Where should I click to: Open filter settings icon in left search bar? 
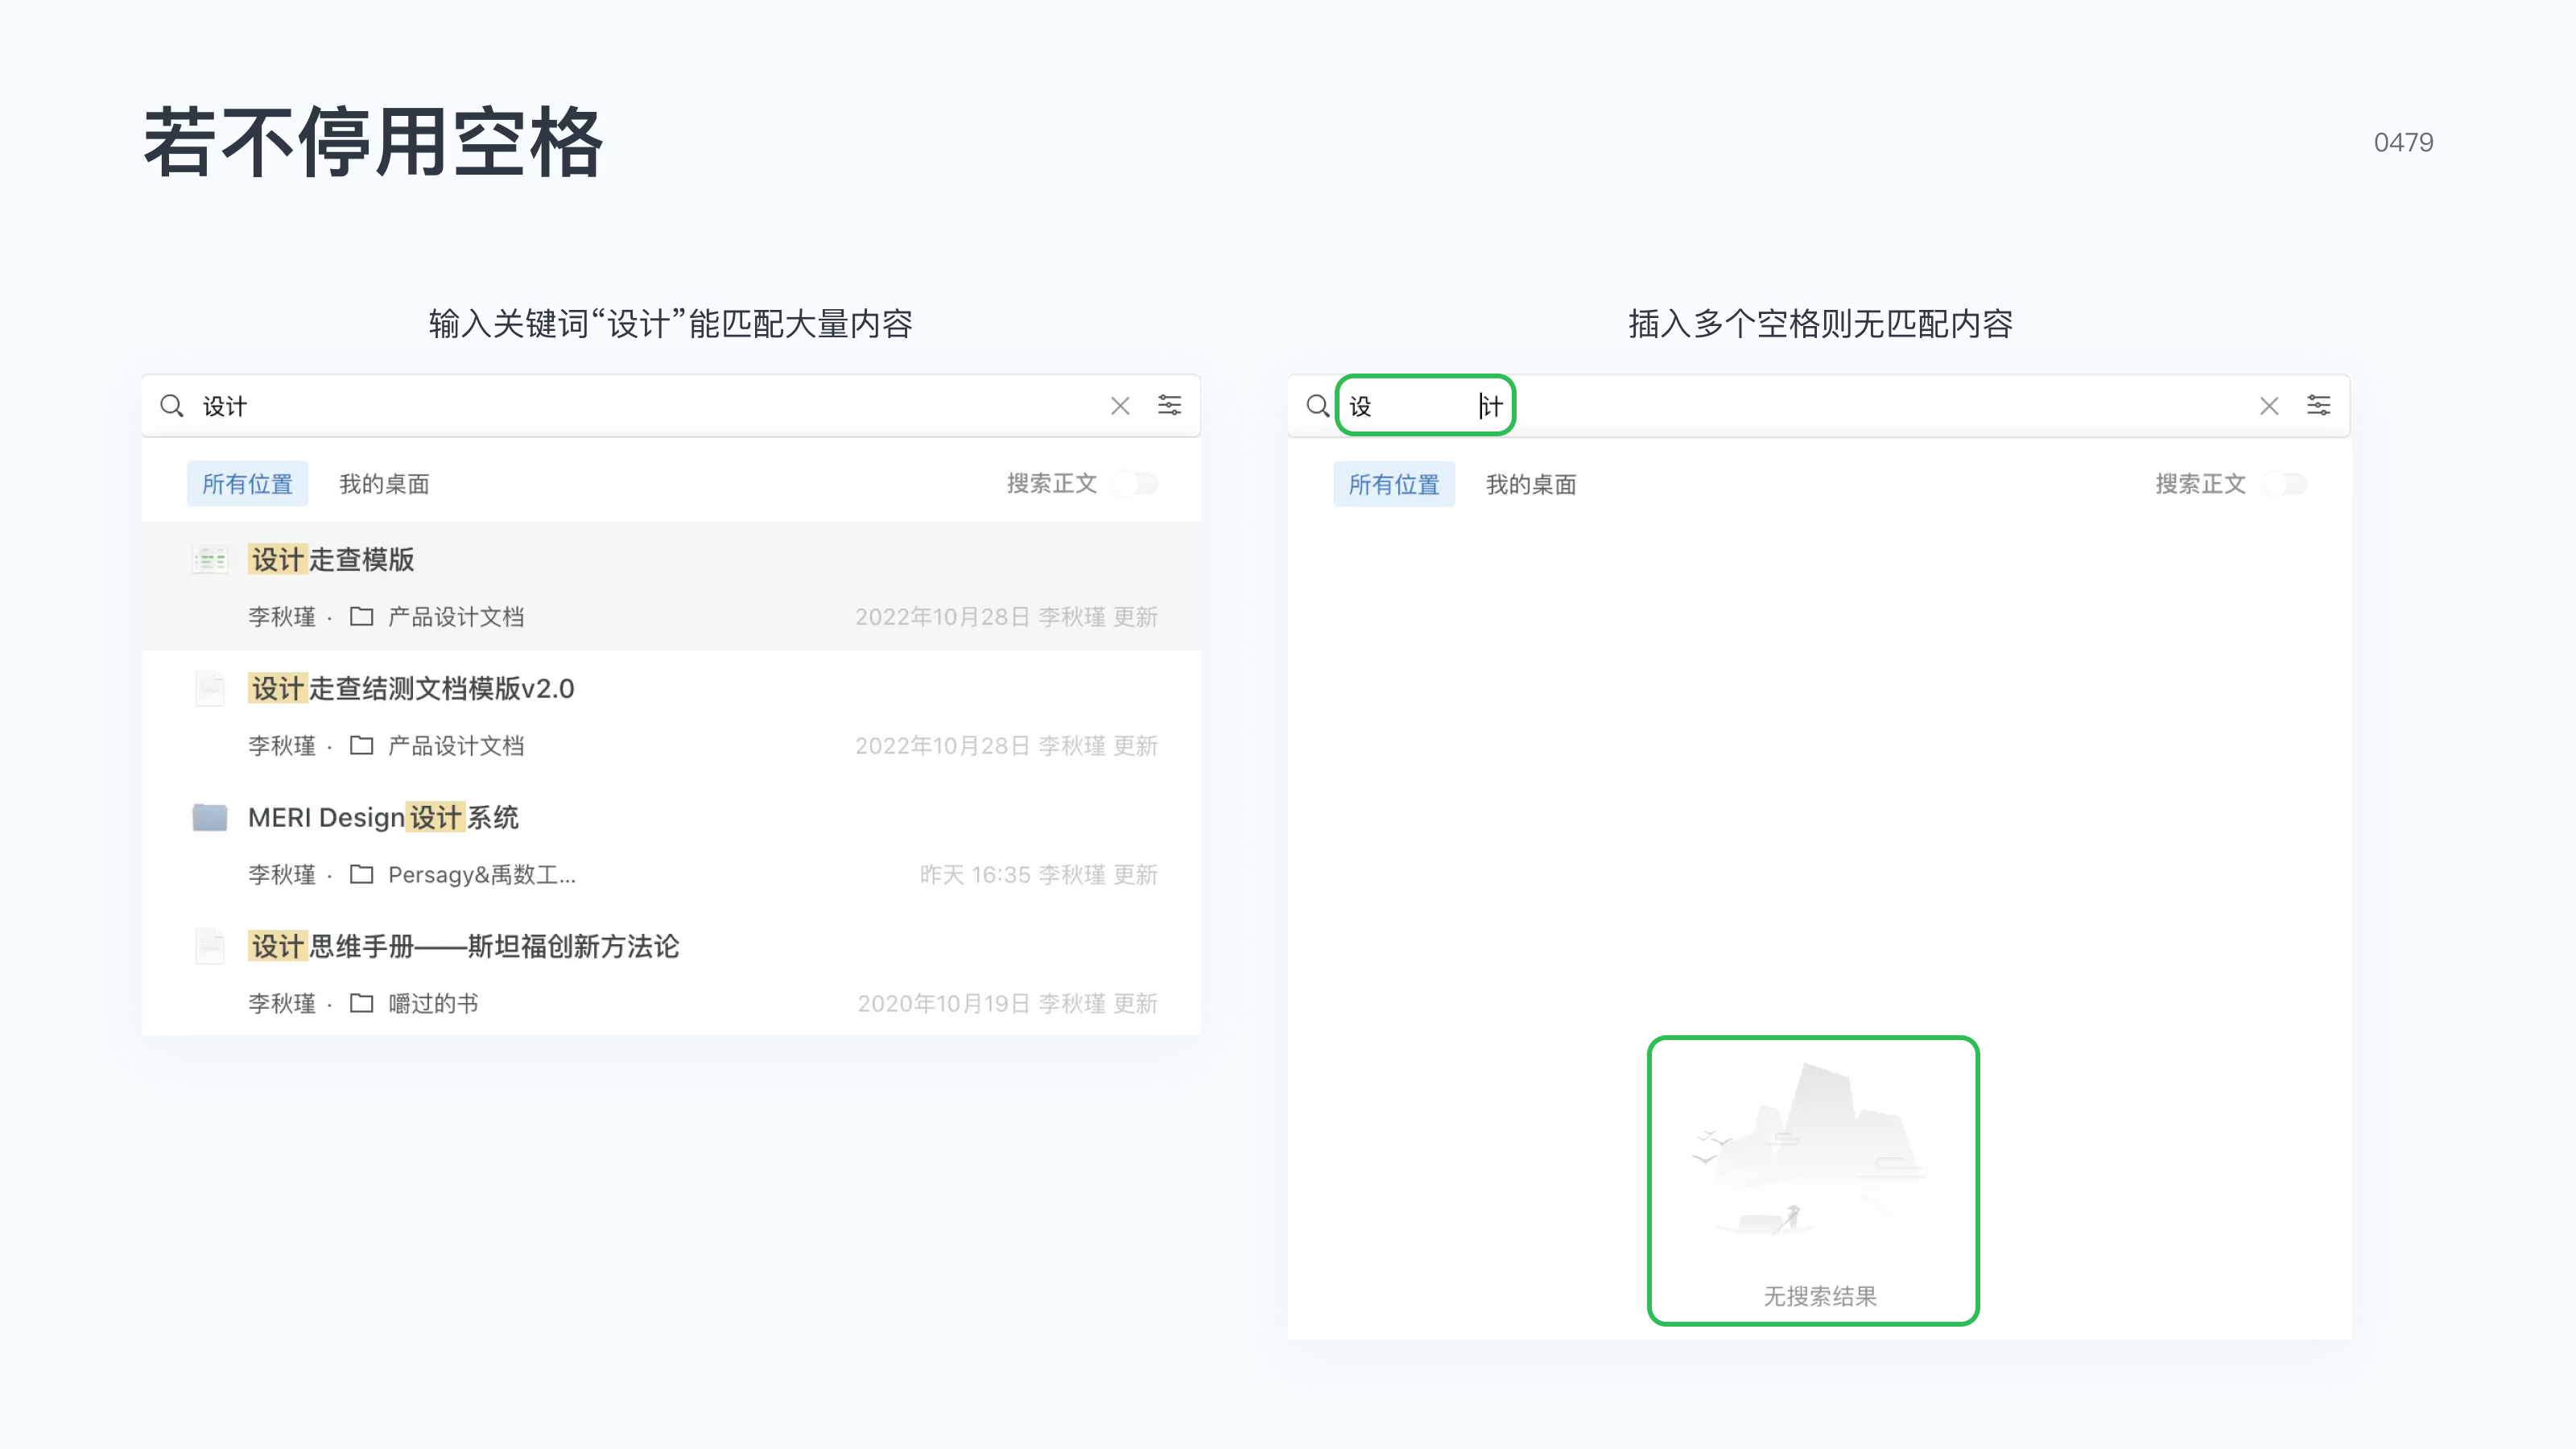pyautogui.click(x=1169, y=405)
